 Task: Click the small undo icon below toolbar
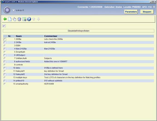(4, 26)
